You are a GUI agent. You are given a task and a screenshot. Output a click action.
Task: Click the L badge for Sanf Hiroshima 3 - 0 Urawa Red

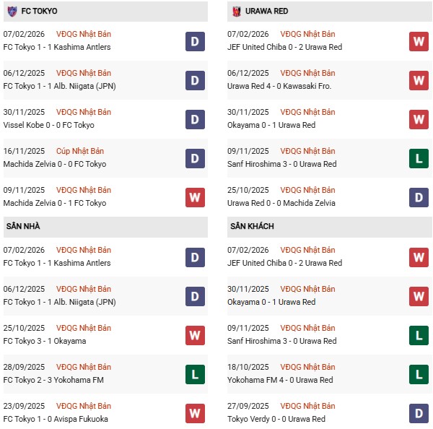coord(419,158)
